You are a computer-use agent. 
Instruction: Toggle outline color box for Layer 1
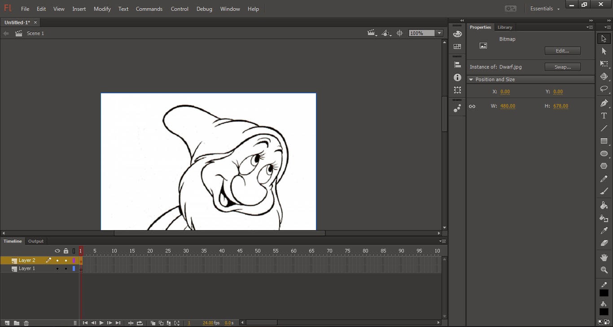[x=74, y=269]
